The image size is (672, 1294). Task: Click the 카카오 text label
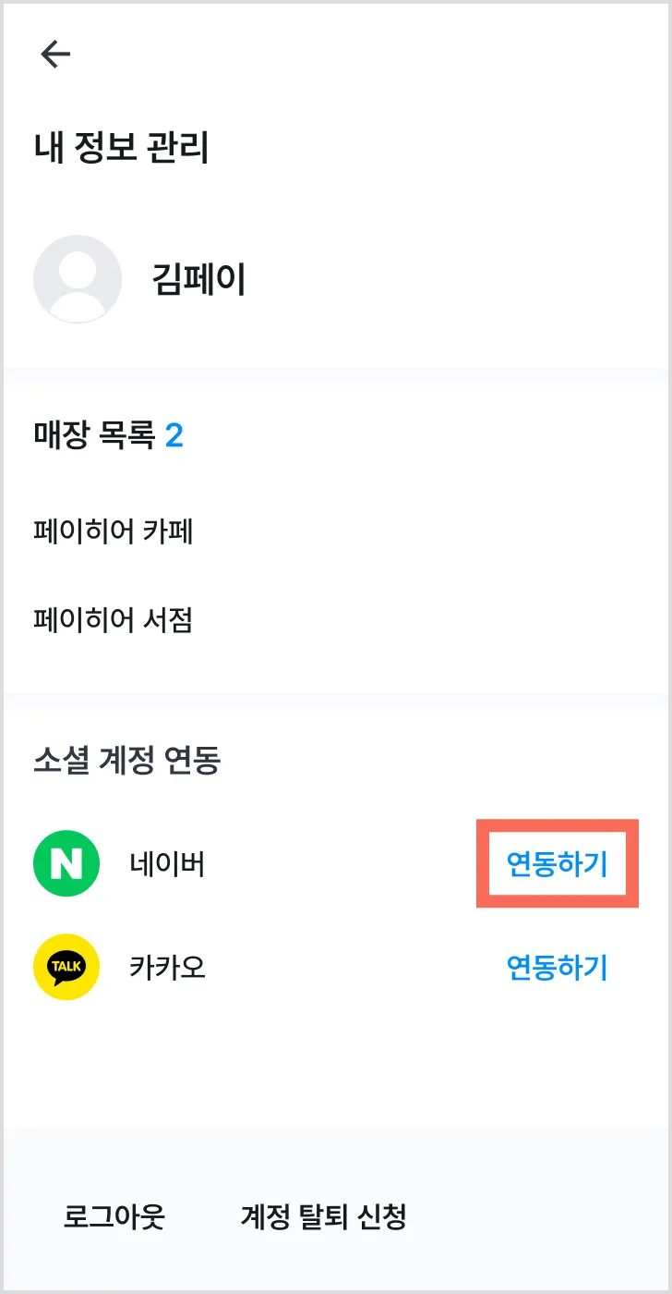(167, 967)
